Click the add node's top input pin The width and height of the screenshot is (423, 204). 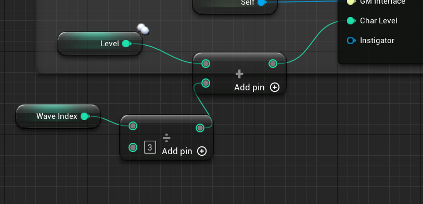pos(206,64)
